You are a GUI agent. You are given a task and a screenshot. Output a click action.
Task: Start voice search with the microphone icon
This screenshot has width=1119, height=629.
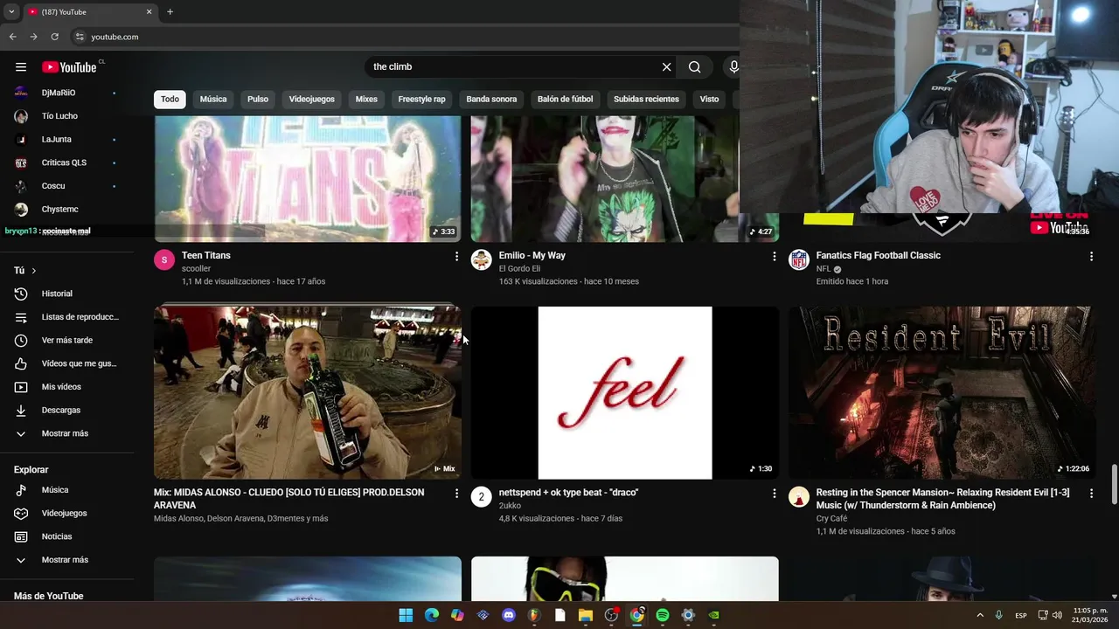[x=733, y=67]
